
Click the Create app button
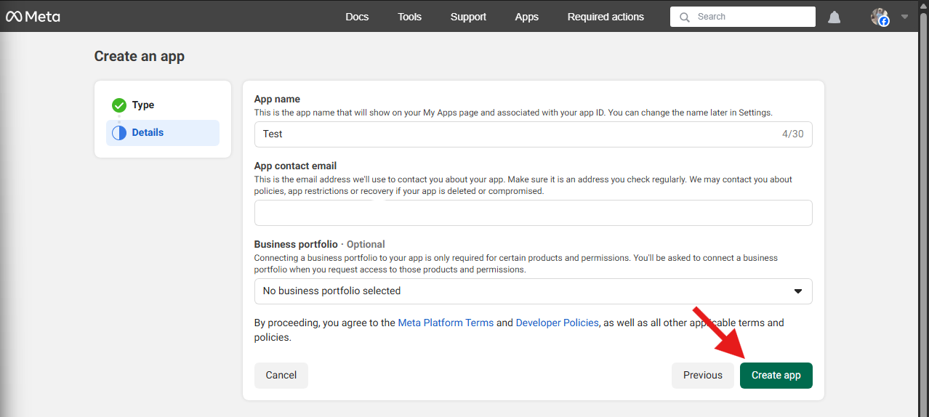776,376
